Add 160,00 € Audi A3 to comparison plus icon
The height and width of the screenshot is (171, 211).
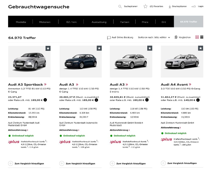(113, 163)
